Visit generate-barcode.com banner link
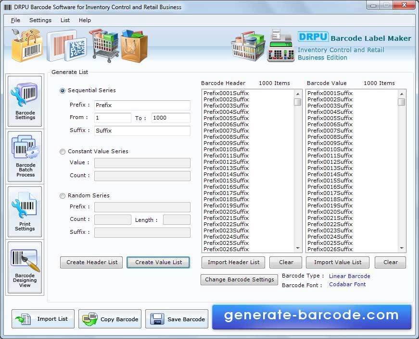 click(312, 316)
